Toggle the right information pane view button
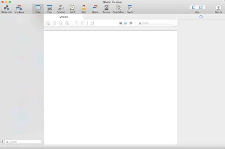This screenshot has width=225, height=149. point(201,7)
